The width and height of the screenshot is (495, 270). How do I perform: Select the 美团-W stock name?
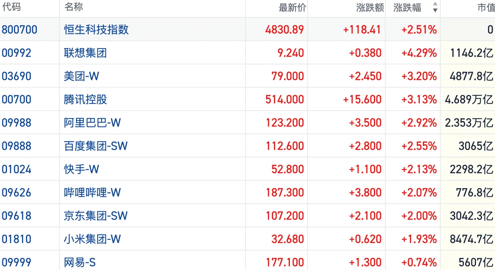pyautogui.click(x=81, y=76)
